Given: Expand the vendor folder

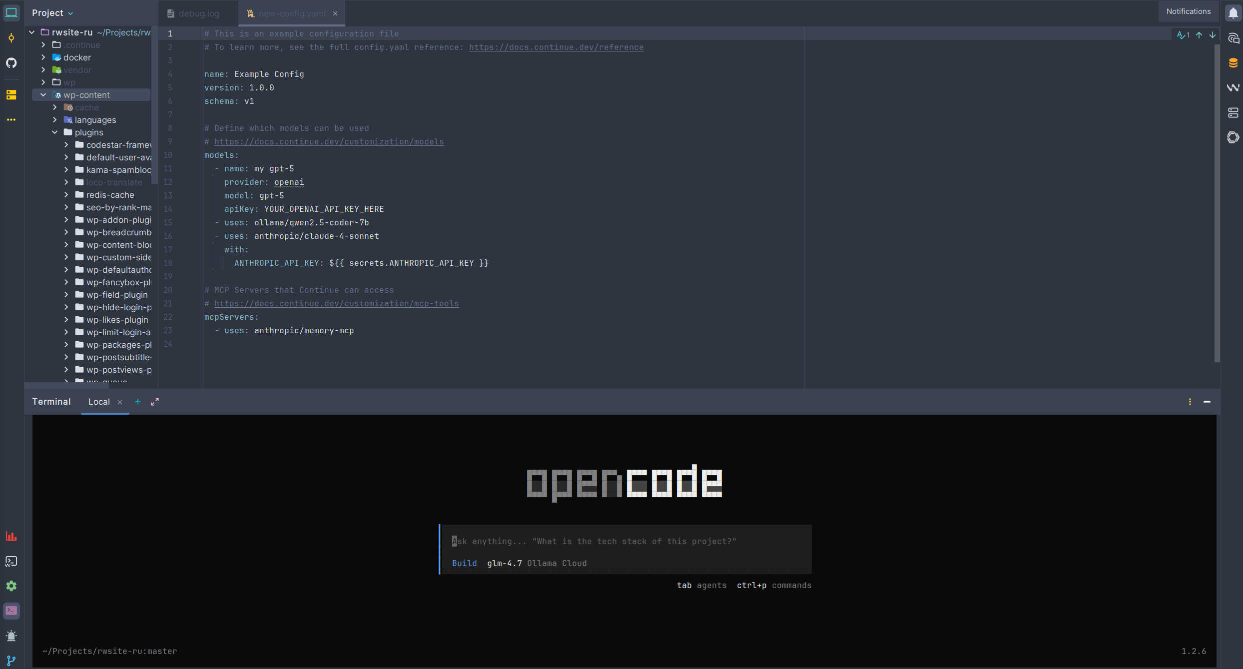Looking at the screenshot, I should click(x=43, y=70).
